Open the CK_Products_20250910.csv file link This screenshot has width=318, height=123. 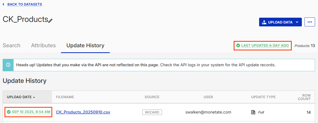83,112
